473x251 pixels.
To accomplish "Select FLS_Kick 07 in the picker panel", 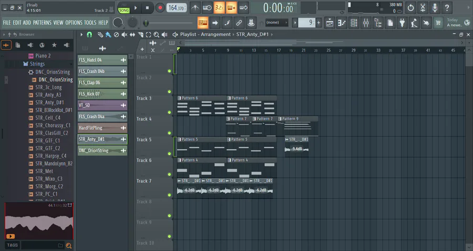I will coord(102,94).
